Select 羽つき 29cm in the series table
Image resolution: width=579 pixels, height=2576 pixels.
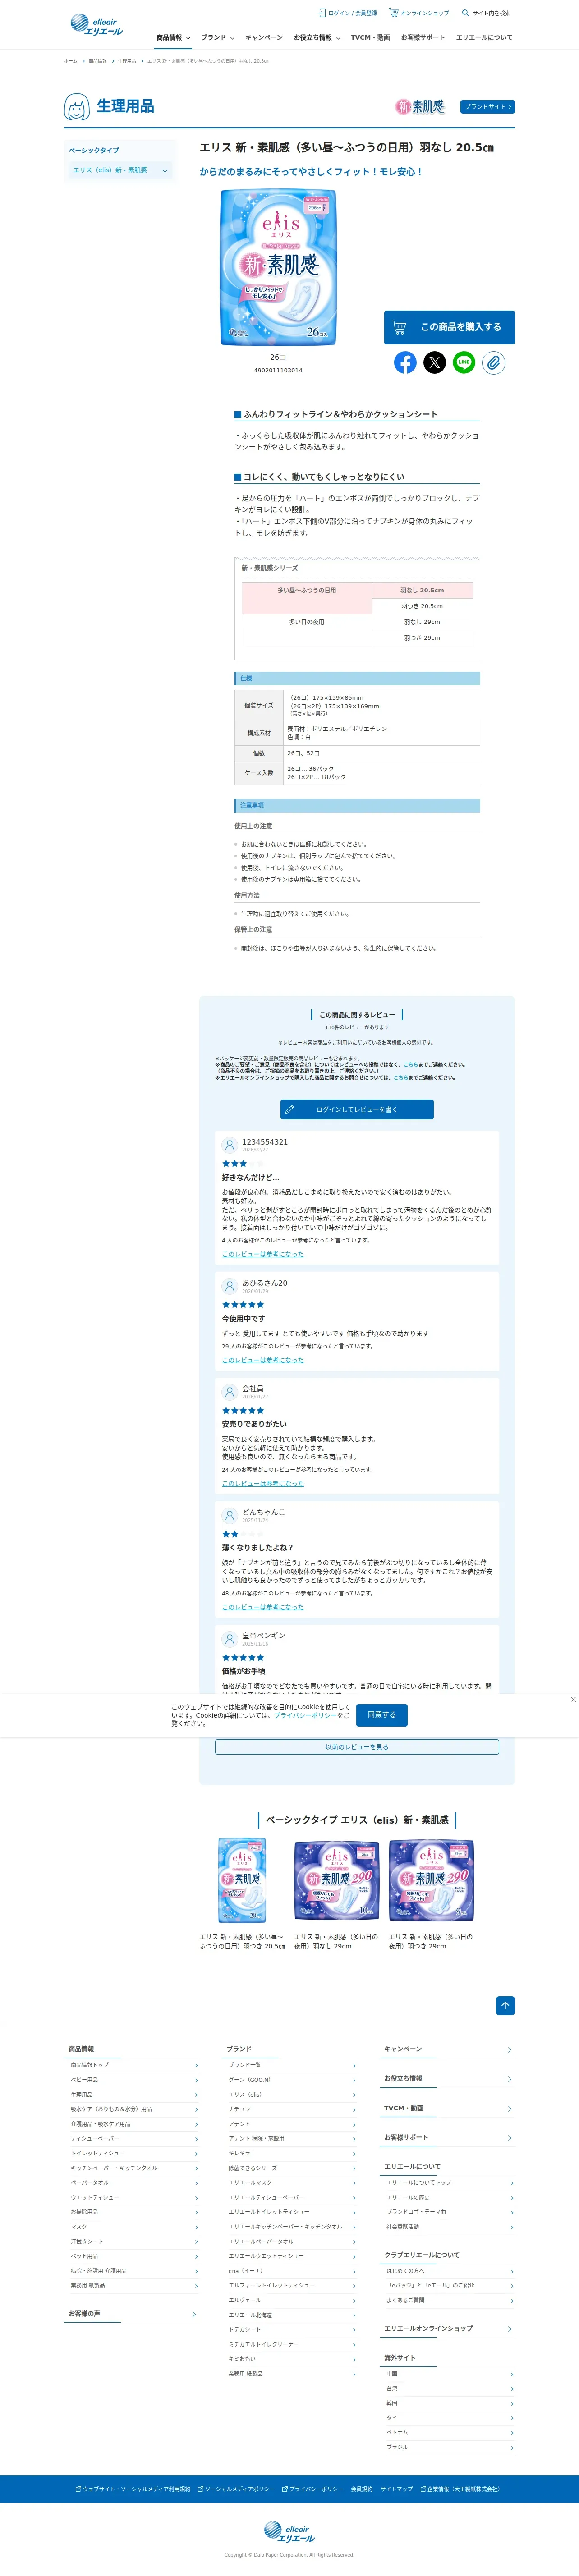(x=422, y=638)
